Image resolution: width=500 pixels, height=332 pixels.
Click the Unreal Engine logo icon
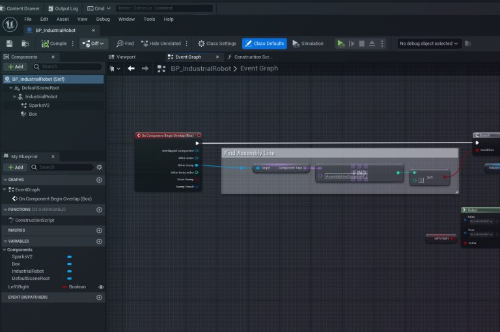click(x=10, y=25)
